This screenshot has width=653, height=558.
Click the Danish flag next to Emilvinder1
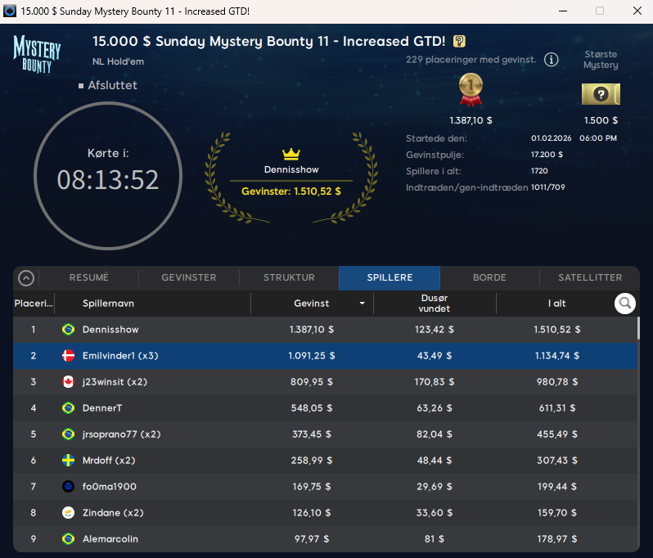click(x=69, y=356)
